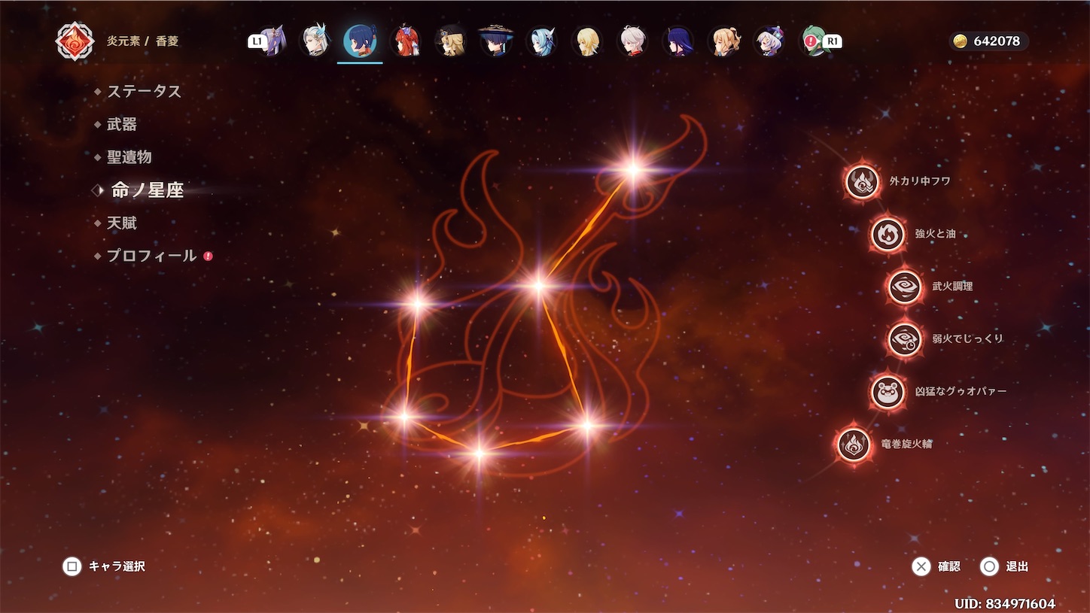Open the 聖遺物 menu
1090x613 pixels.
tap(129, 157)
